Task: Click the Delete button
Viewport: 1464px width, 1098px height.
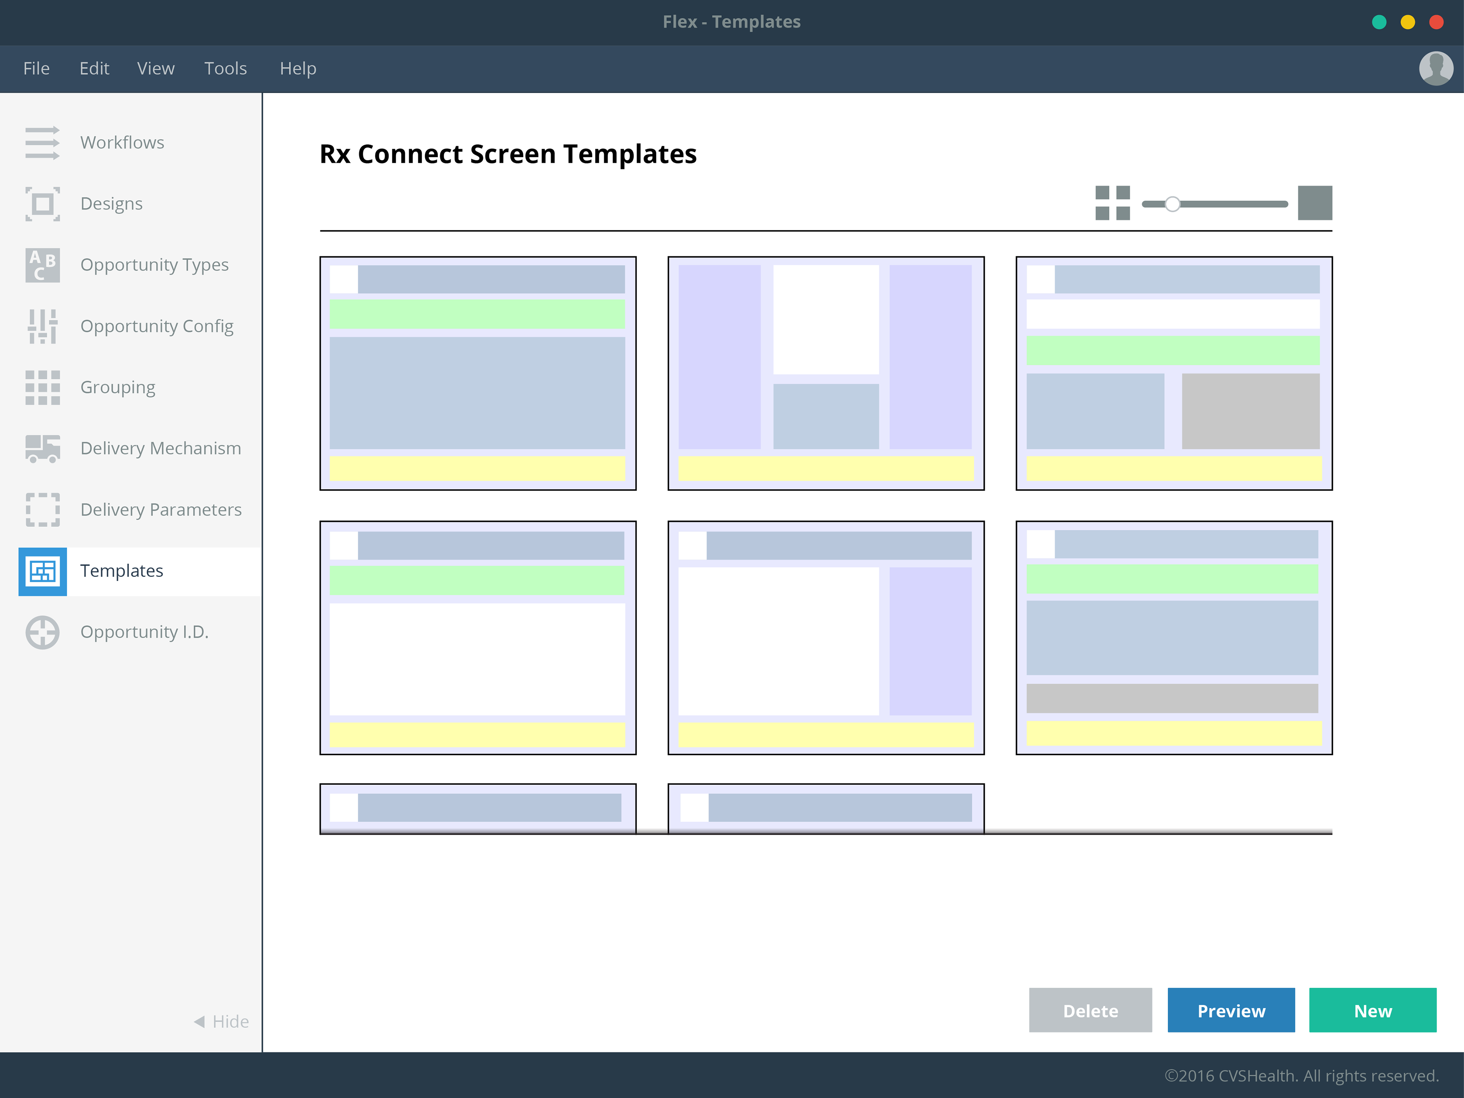Action: pyautogui.click(x=1090, y=1010)
